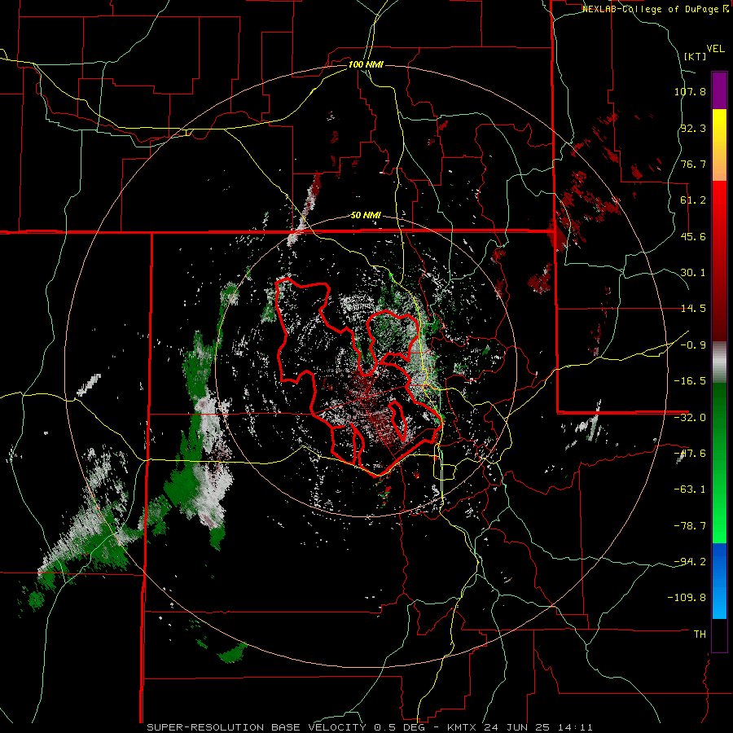Click the 30.1 velocity scale value
733x733 pixels.
[x=693, y=273]
